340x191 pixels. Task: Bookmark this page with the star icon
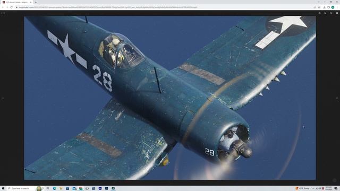coord(319,7)
